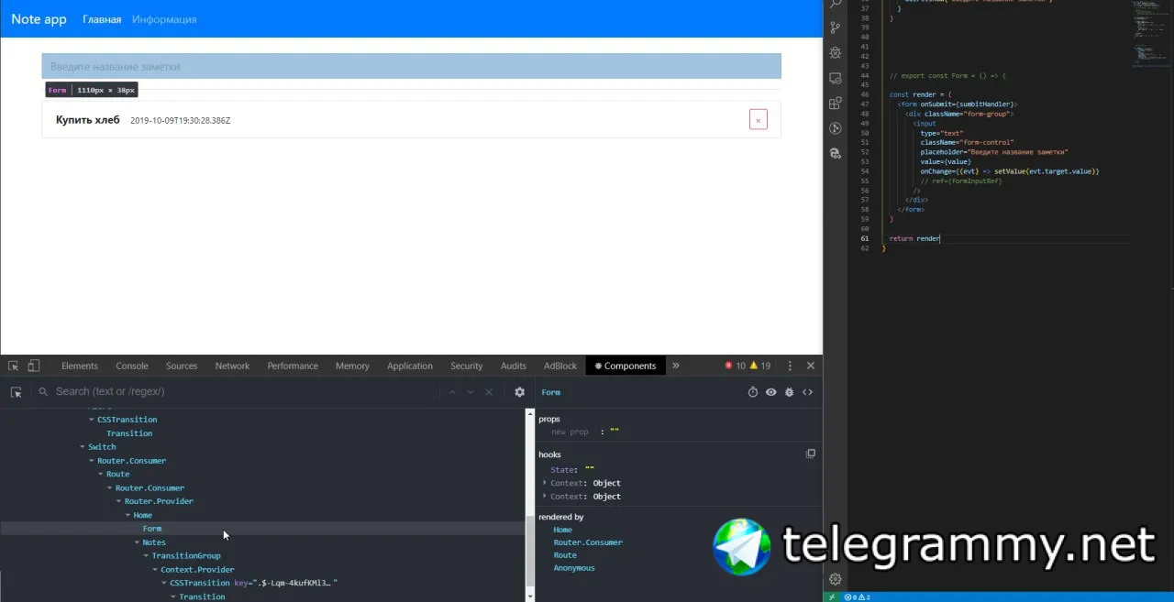1174x602 pixels.
Task: Switch to the Network tab
Action: 232,366
